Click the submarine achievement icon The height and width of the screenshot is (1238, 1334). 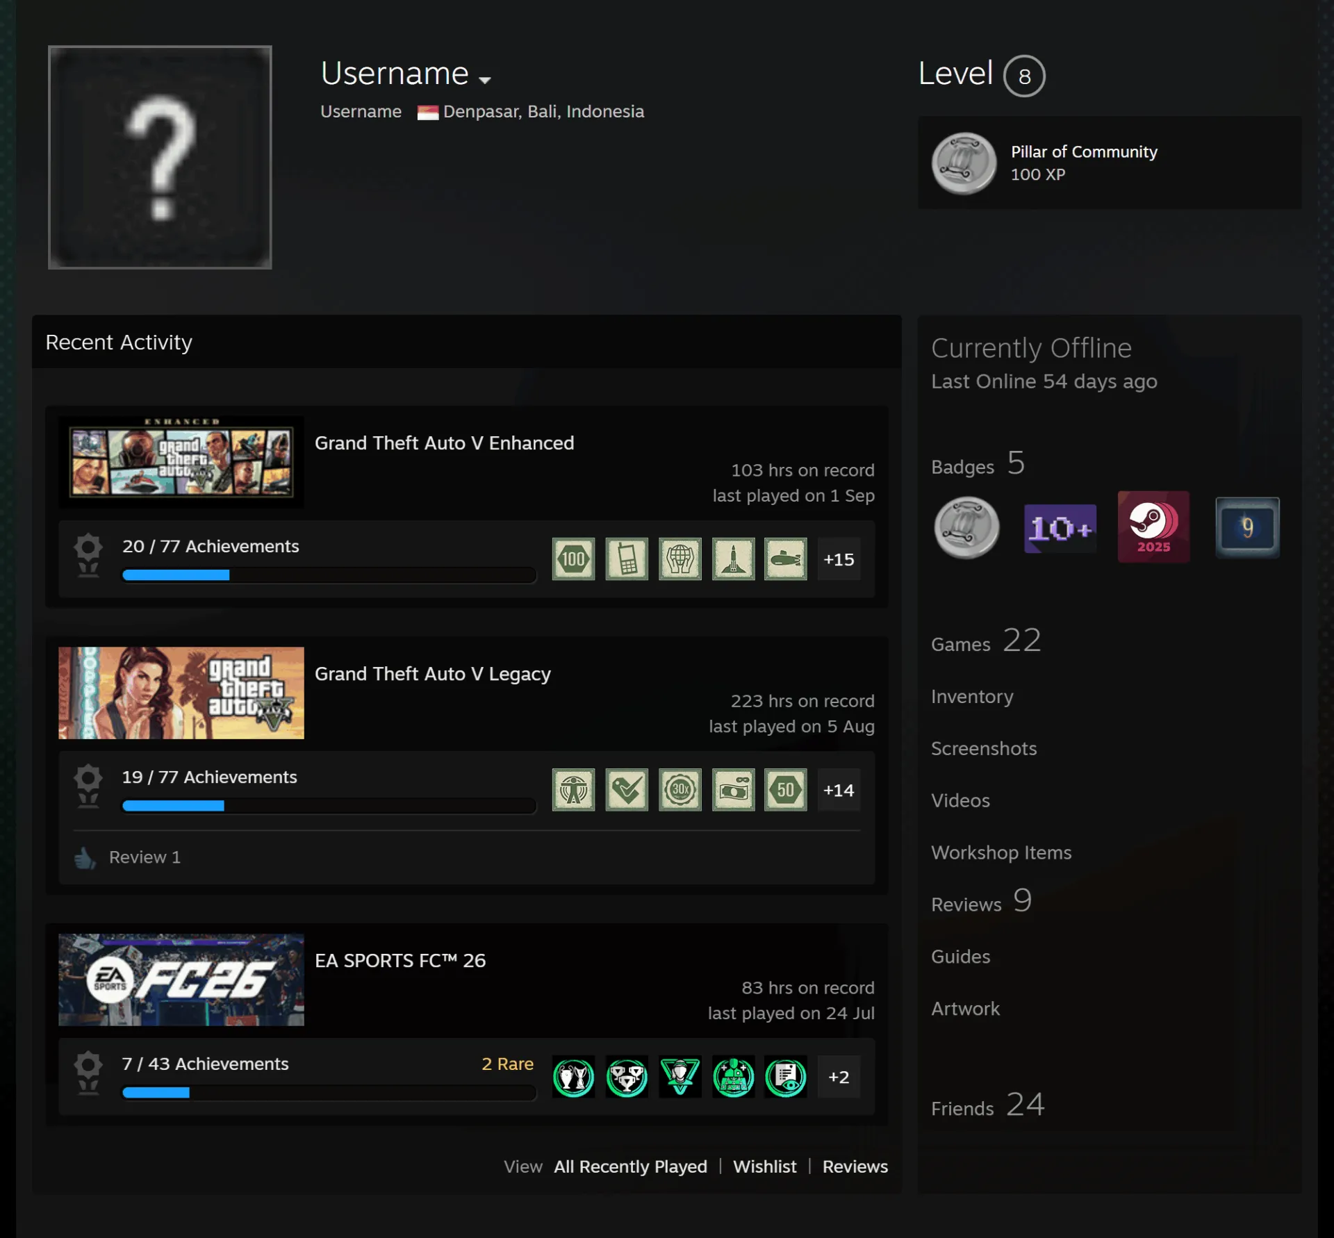pyautogui.click(x=786, y=559)
